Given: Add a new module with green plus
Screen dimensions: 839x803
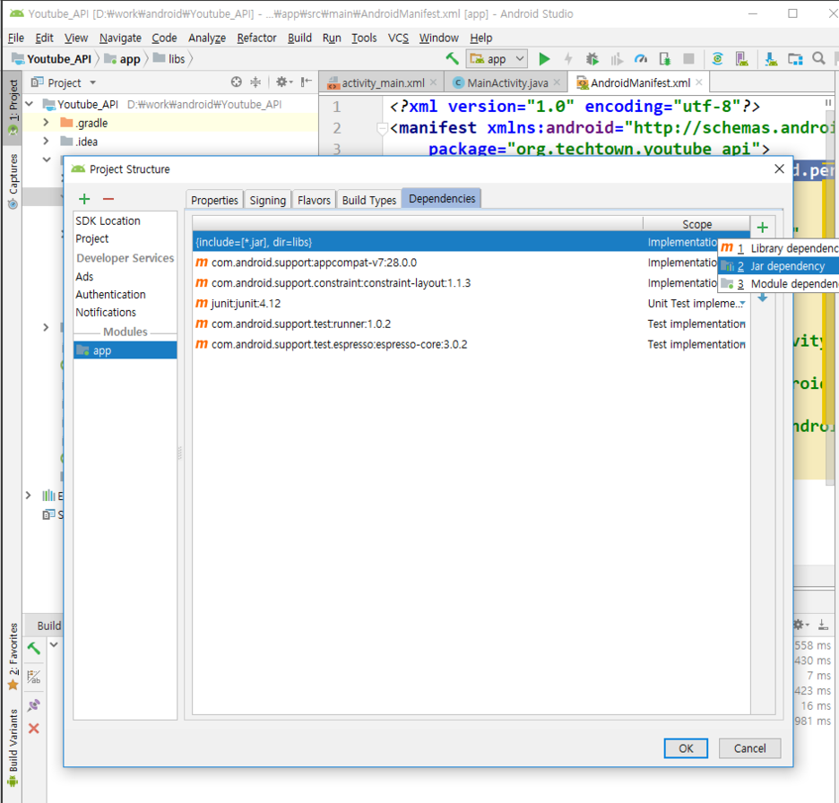Looking at the screenshot, I should click(84, 199).
